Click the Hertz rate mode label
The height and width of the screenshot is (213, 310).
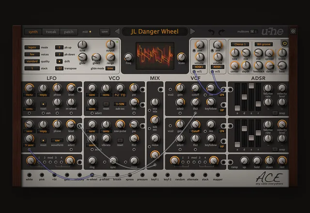(29, 95)
